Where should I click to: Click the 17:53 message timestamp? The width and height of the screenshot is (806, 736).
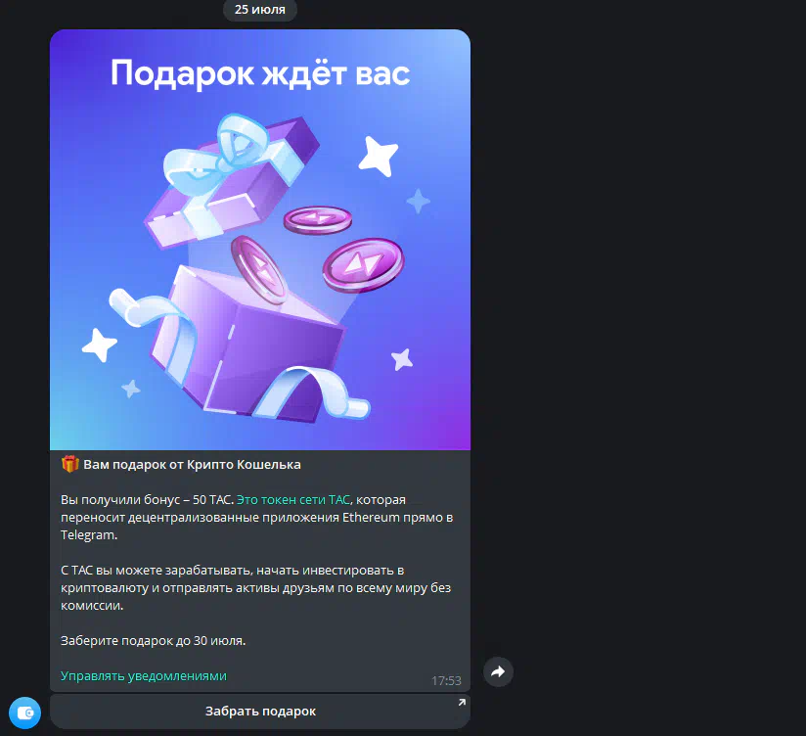coord(446,681)
